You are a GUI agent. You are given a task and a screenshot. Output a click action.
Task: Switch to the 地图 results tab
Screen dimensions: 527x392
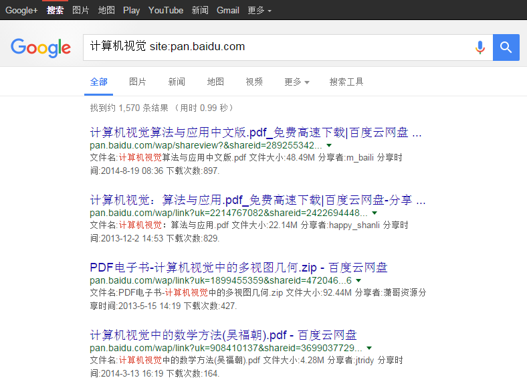[x=215, y=82]
